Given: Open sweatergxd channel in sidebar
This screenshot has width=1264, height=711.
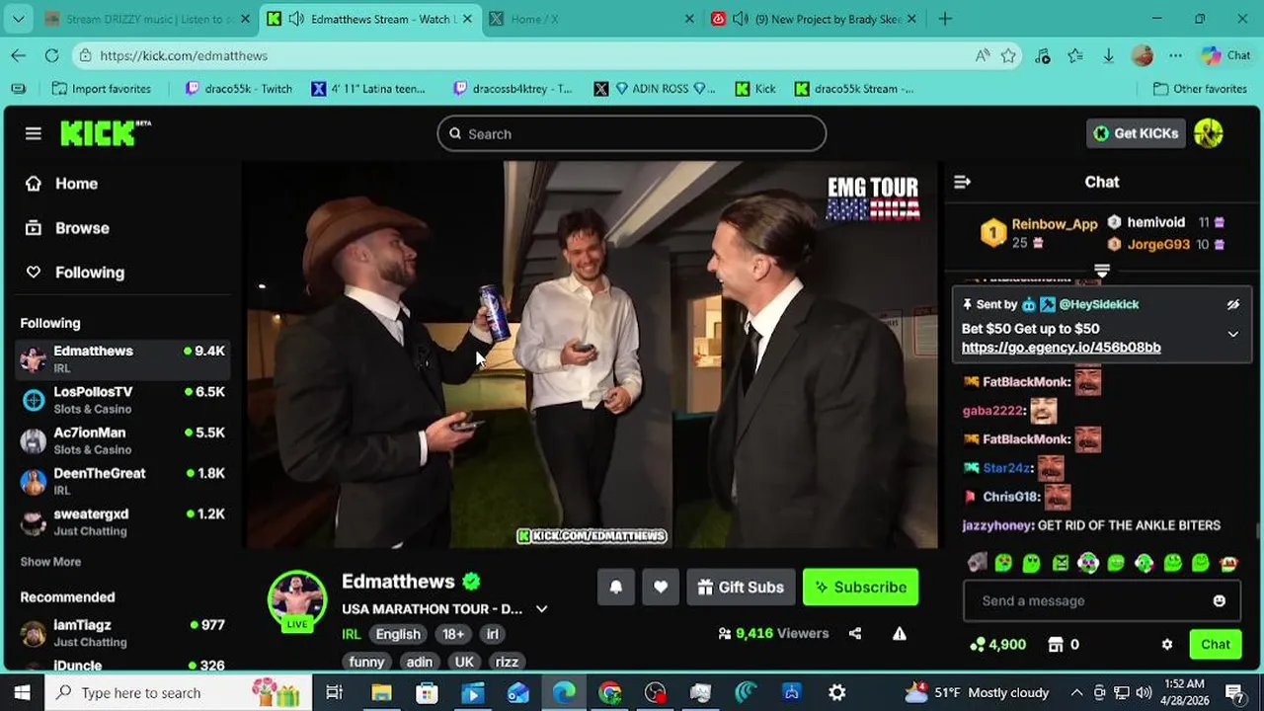Looking at the screenshot, I should pos(123,521).
